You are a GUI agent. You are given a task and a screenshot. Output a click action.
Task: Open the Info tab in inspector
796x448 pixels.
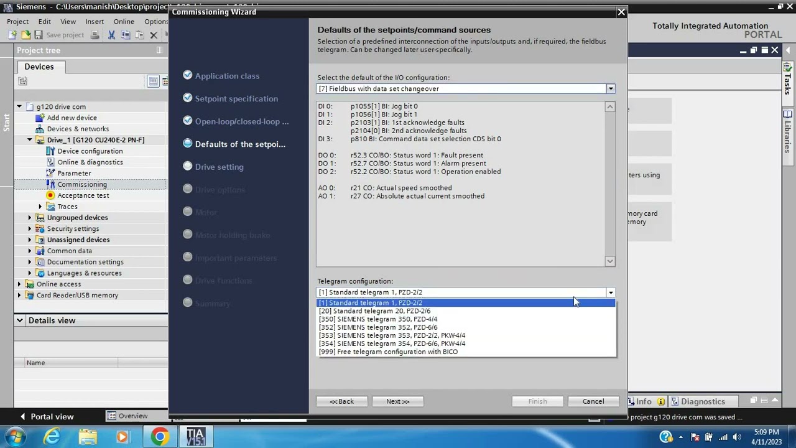[644, 401]
